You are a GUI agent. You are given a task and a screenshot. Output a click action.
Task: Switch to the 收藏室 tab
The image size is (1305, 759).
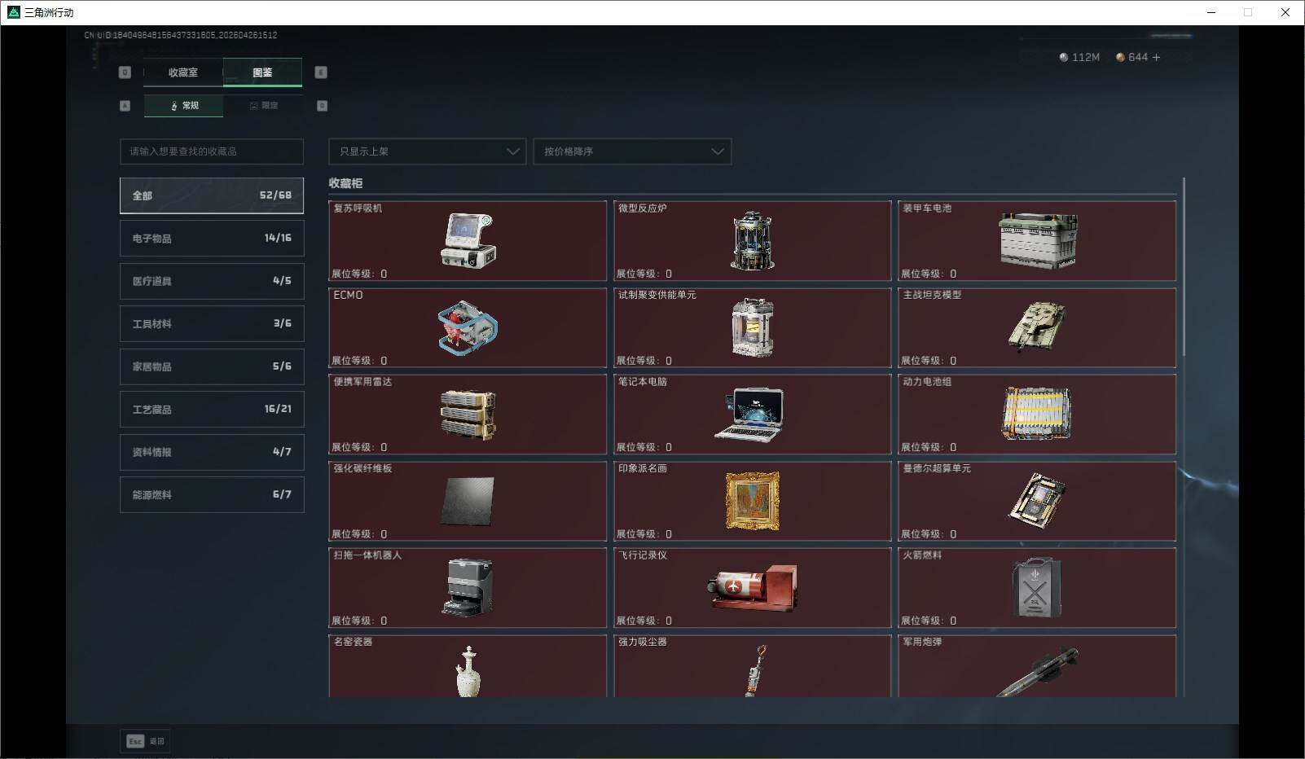coord(183,72)
